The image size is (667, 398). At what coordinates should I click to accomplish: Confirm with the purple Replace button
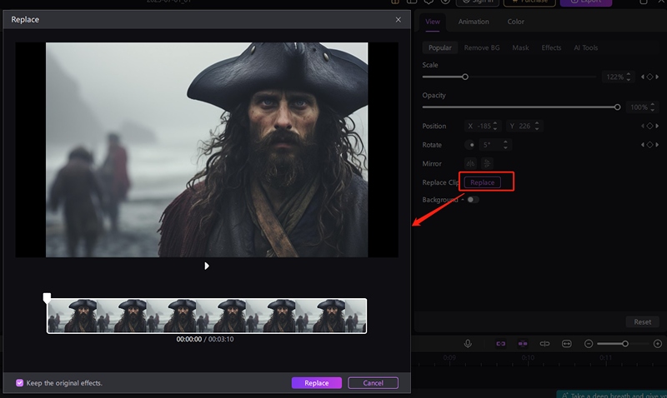tap(317, 383)
